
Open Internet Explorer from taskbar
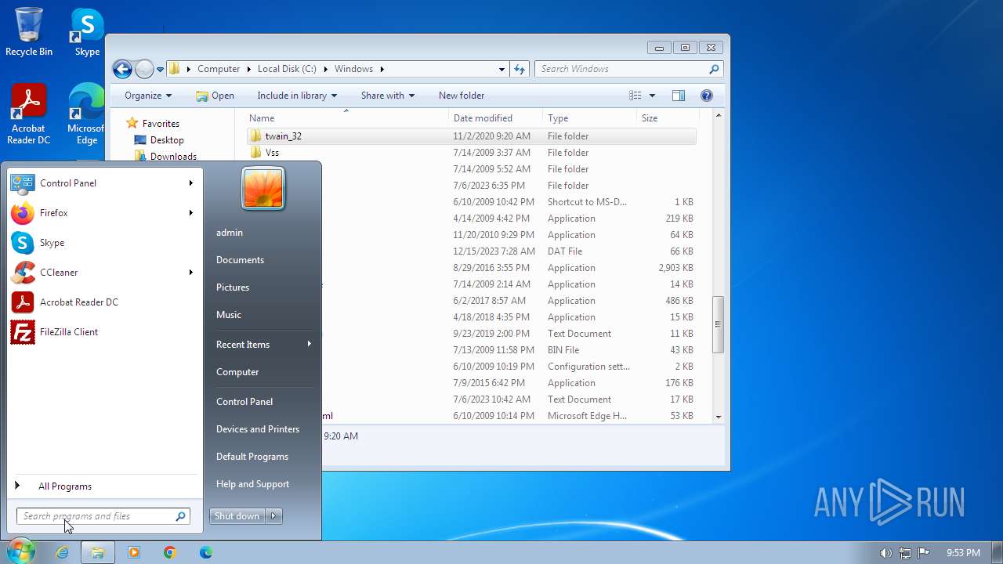(x=62, y=552)
